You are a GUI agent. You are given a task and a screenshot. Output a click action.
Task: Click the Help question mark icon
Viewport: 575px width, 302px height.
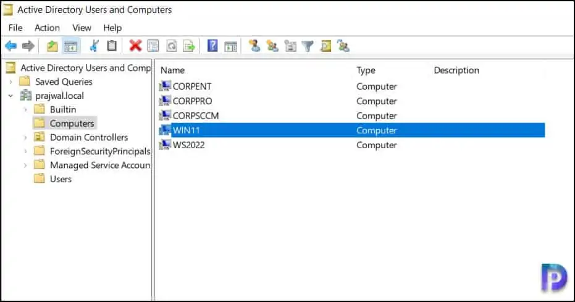pos(212,46)
